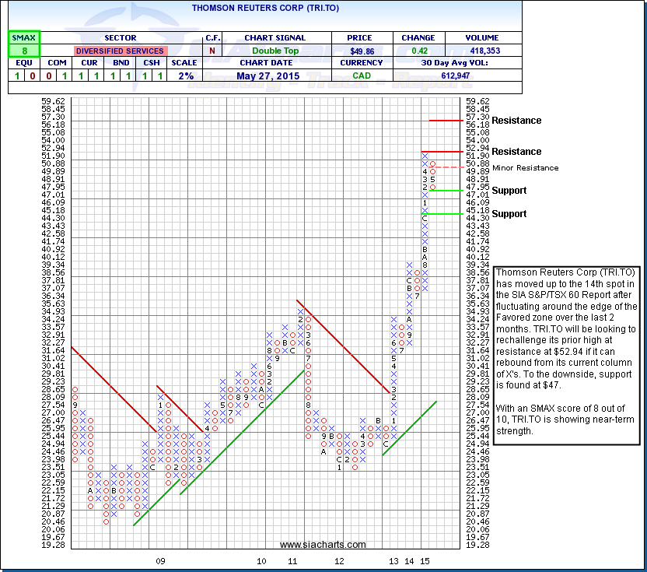Click the C.F. indicator N cell
This screenshot has width=647, height=572.
(x=212, y=51)
